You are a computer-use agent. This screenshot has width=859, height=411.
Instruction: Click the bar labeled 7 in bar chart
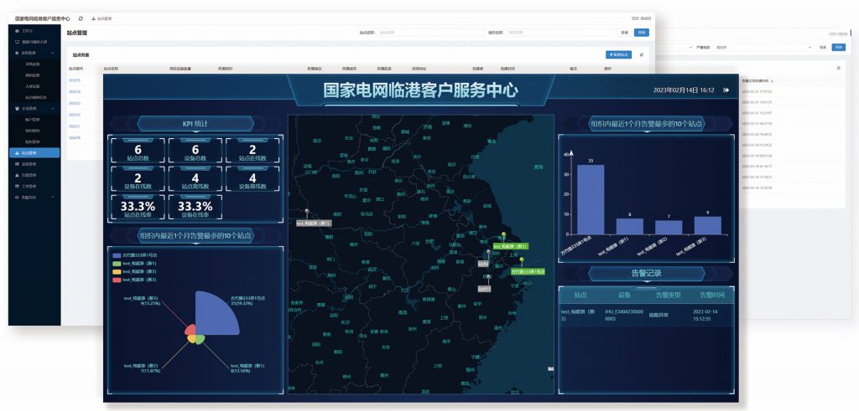[669, 228]
